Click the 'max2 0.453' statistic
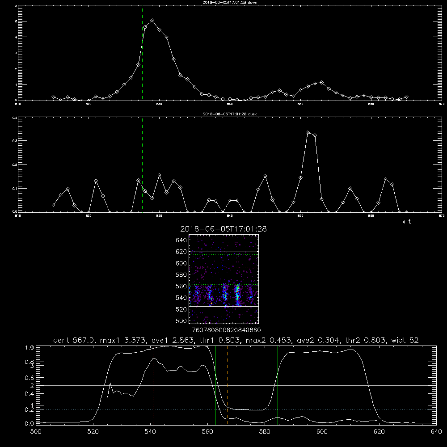This screenshot has width=447, height=447. [269, 340]
